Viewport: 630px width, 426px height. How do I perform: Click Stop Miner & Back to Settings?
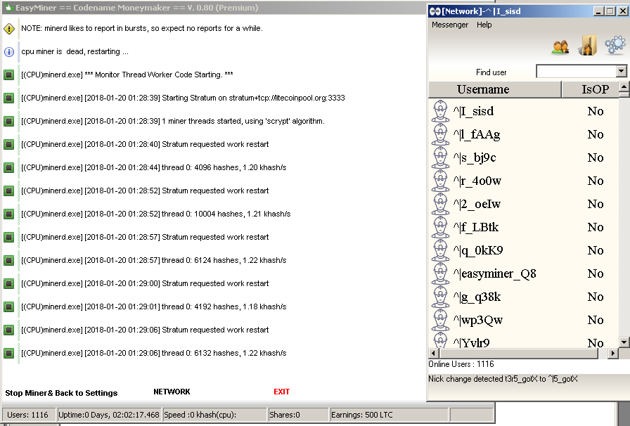[61, 393]
